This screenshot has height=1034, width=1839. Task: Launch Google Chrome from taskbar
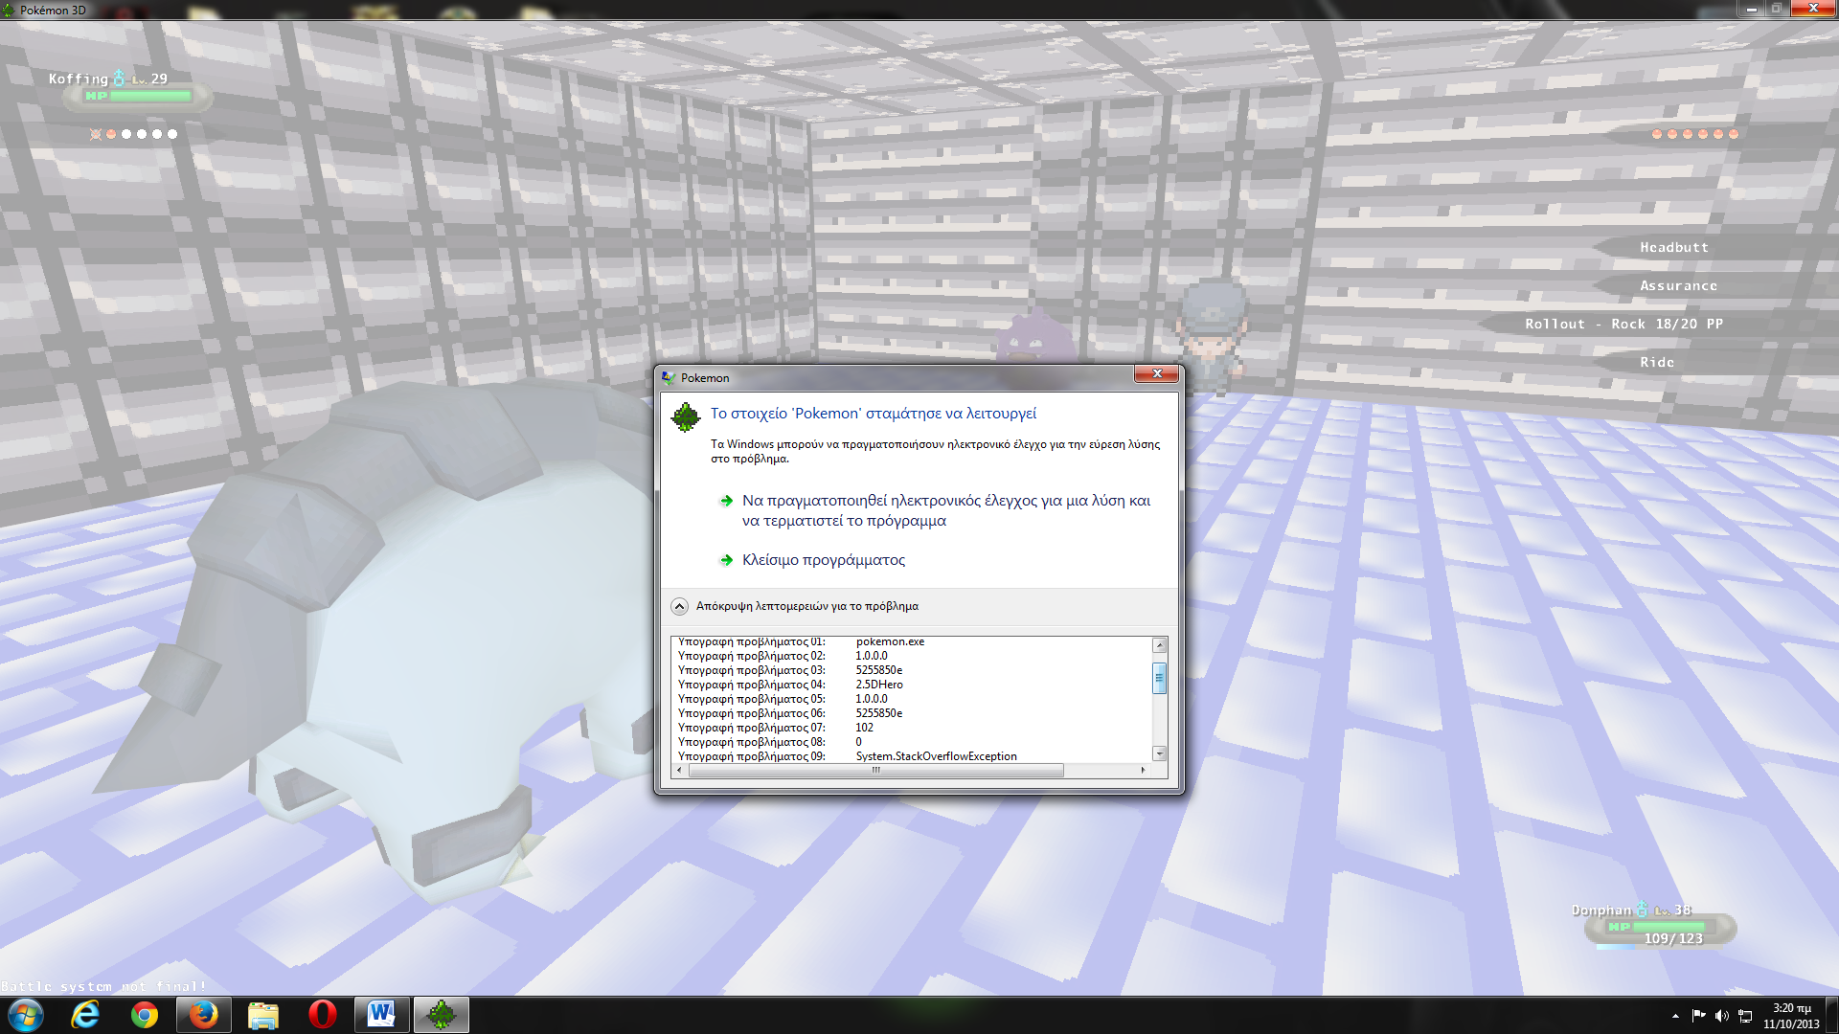[145, 1015]
